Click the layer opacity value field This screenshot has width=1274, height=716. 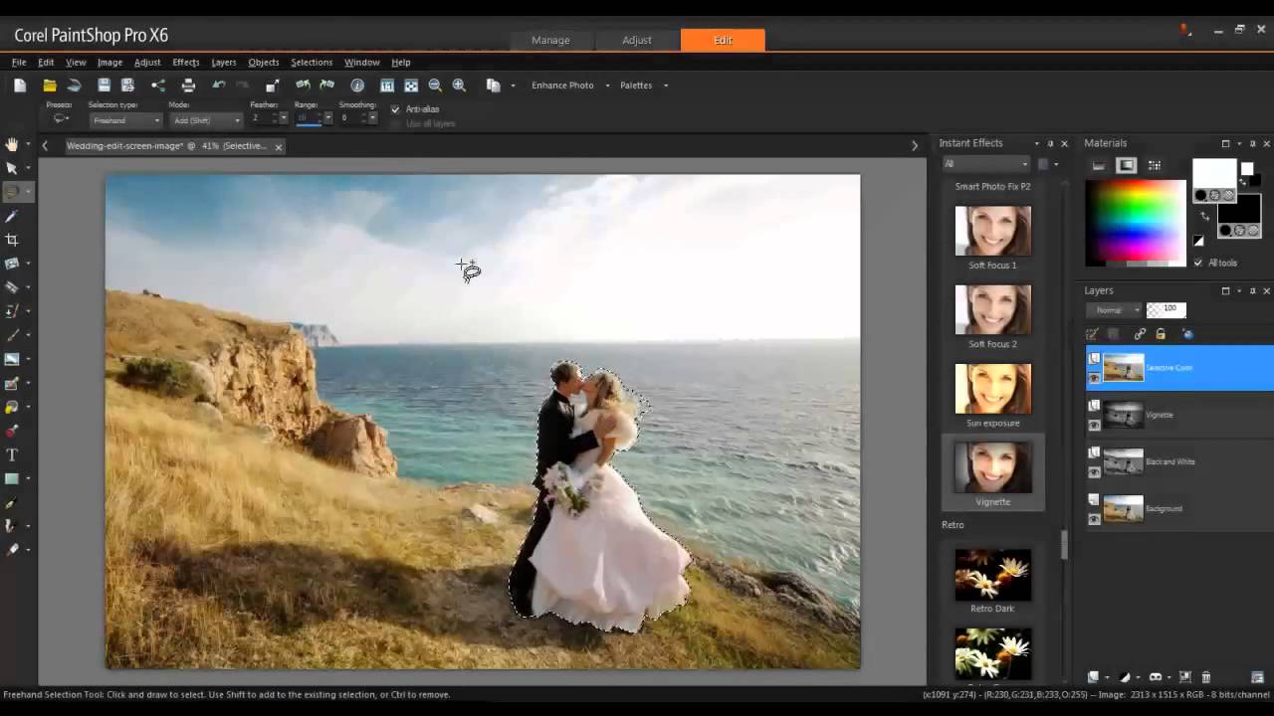[x=1167, y=310]
